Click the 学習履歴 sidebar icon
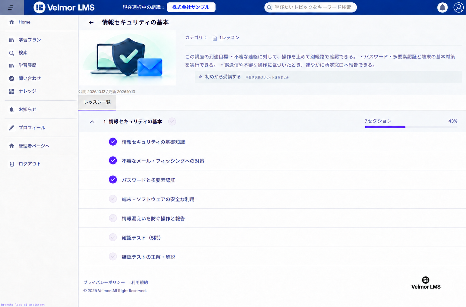This screenshot has width=466, height=307. pyautogui.click(x=11, y=66)
